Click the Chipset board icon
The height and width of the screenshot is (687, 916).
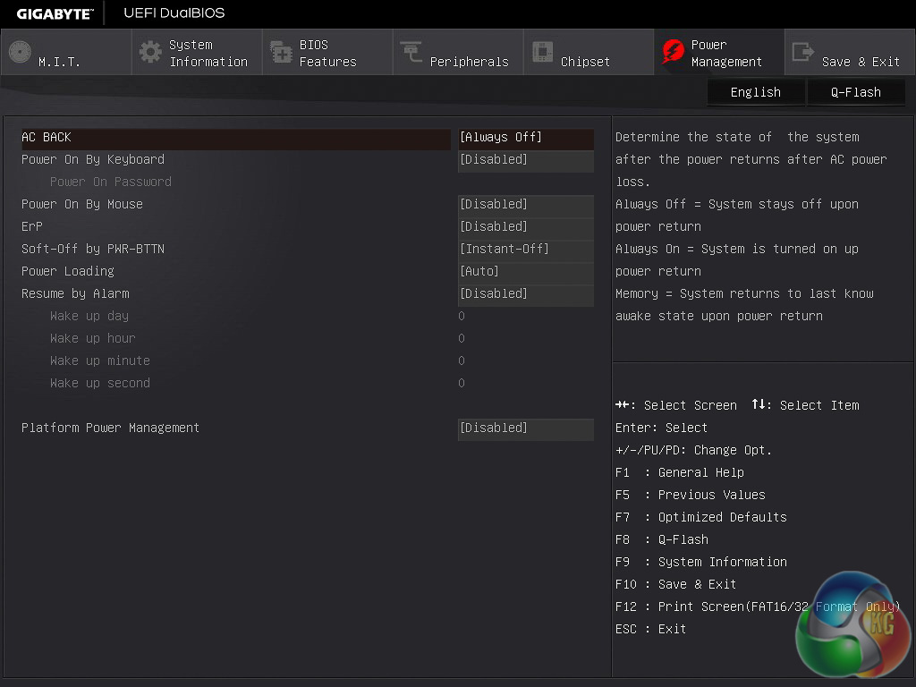tap(542, 52)
